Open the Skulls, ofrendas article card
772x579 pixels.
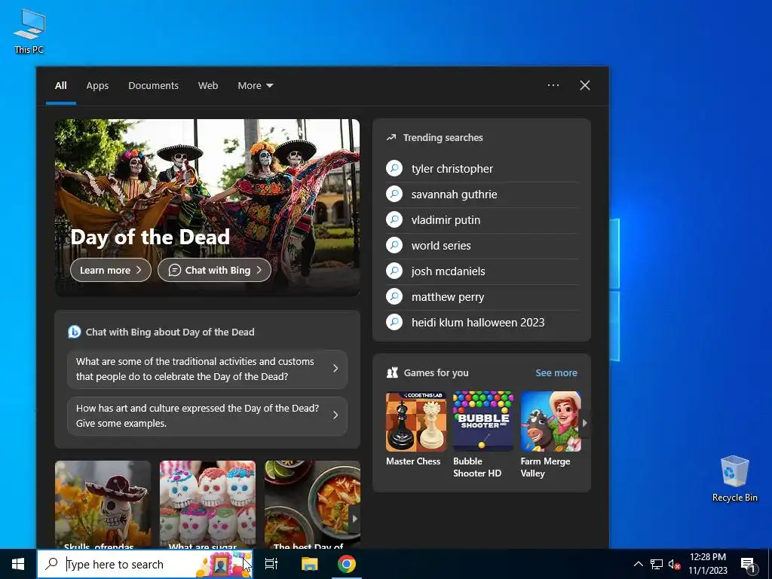click(103, 504)
